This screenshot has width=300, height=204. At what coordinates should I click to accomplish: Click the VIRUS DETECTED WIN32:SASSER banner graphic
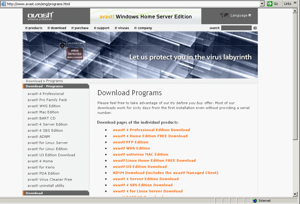tap(75, 54)
